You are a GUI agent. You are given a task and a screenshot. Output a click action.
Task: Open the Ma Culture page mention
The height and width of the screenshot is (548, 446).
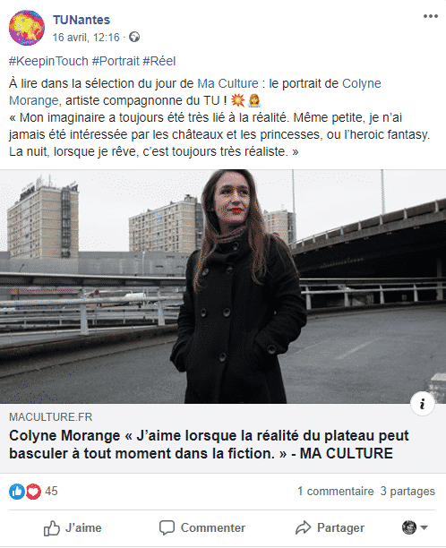(x=227, y=83)
